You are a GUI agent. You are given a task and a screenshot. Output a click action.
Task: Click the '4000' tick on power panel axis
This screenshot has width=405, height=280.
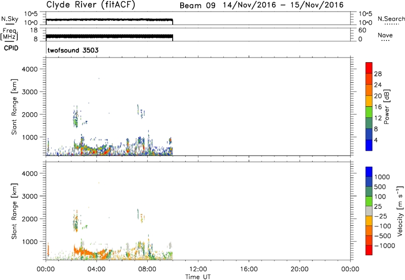tap(30, 69)
